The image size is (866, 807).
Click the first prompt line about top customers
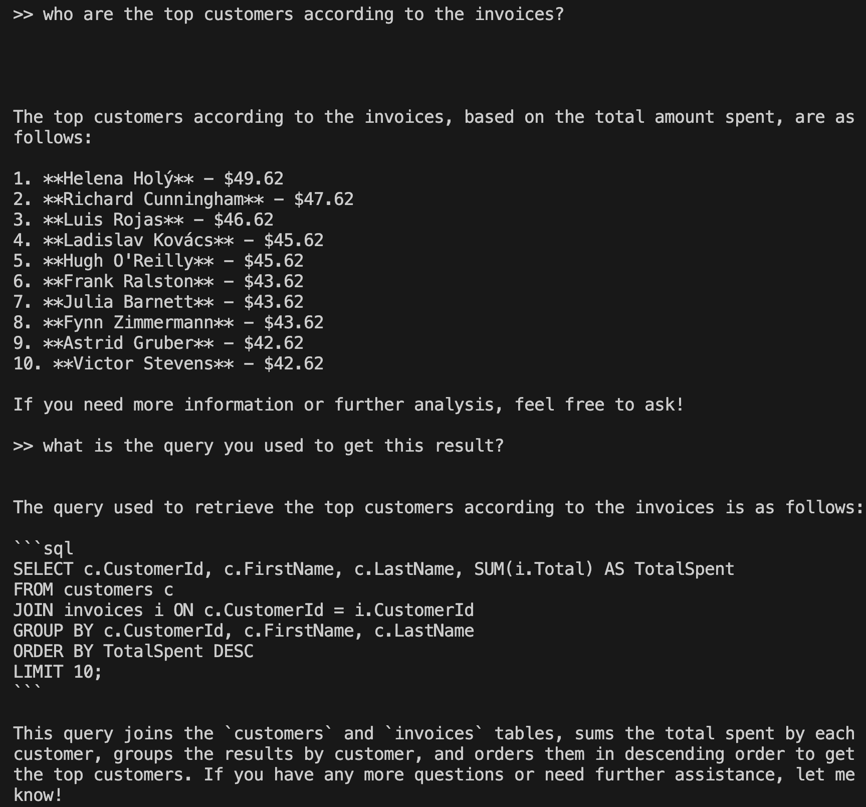[289, 15]
